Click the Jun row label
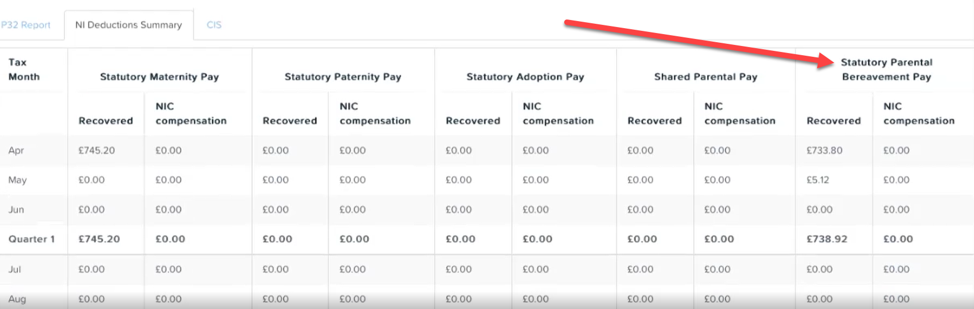The image size is (974, 309). pyautogui.click(x=16, y=209)
